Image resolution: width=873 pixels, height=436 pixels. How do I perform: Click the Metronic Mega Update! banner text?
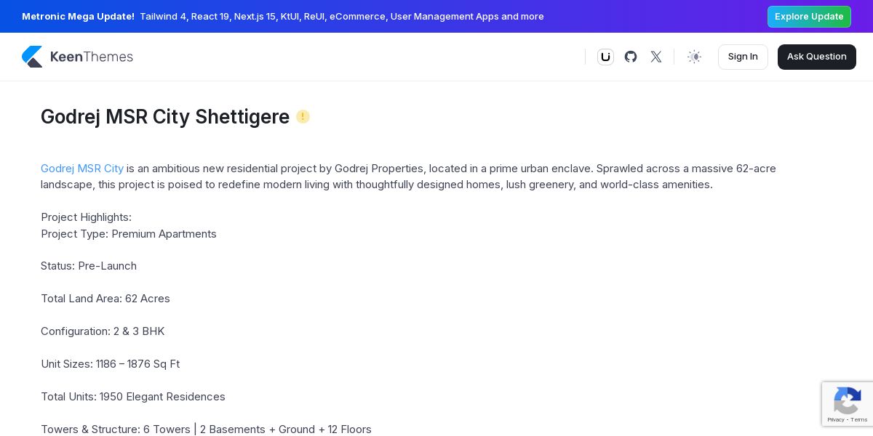(78, 16)
